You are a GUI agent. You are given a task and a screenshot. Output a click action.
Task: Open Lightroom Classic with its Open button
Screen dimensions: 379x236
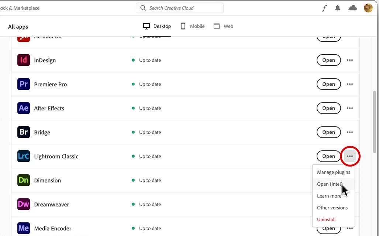[329, 156]
